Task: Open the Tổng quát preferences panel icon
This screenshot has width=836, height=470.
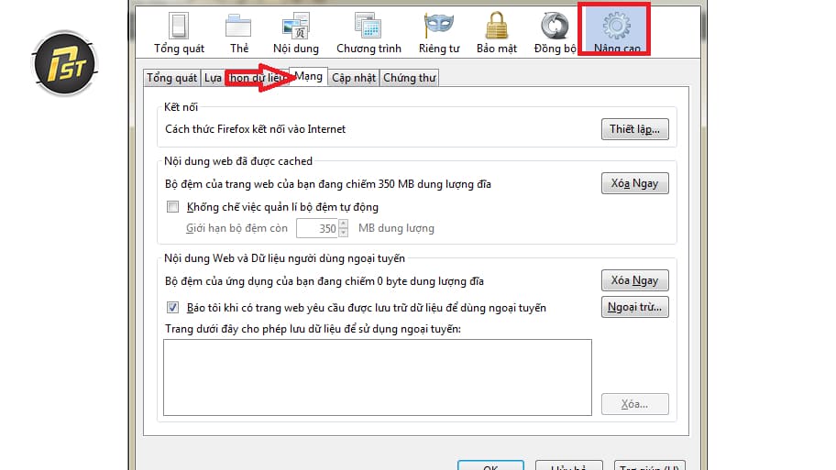Action: pyautogui.click(x=179, y=33)
